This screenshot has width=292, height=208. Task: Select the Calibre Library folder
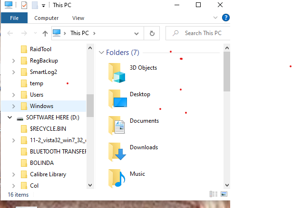48,174
